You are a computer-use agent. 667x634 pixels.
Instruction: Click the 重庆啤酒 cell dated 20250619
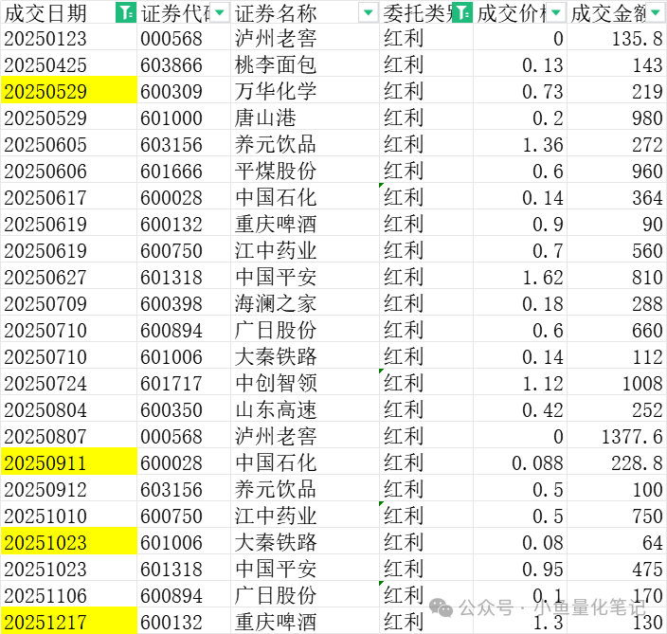pos(305,223)
